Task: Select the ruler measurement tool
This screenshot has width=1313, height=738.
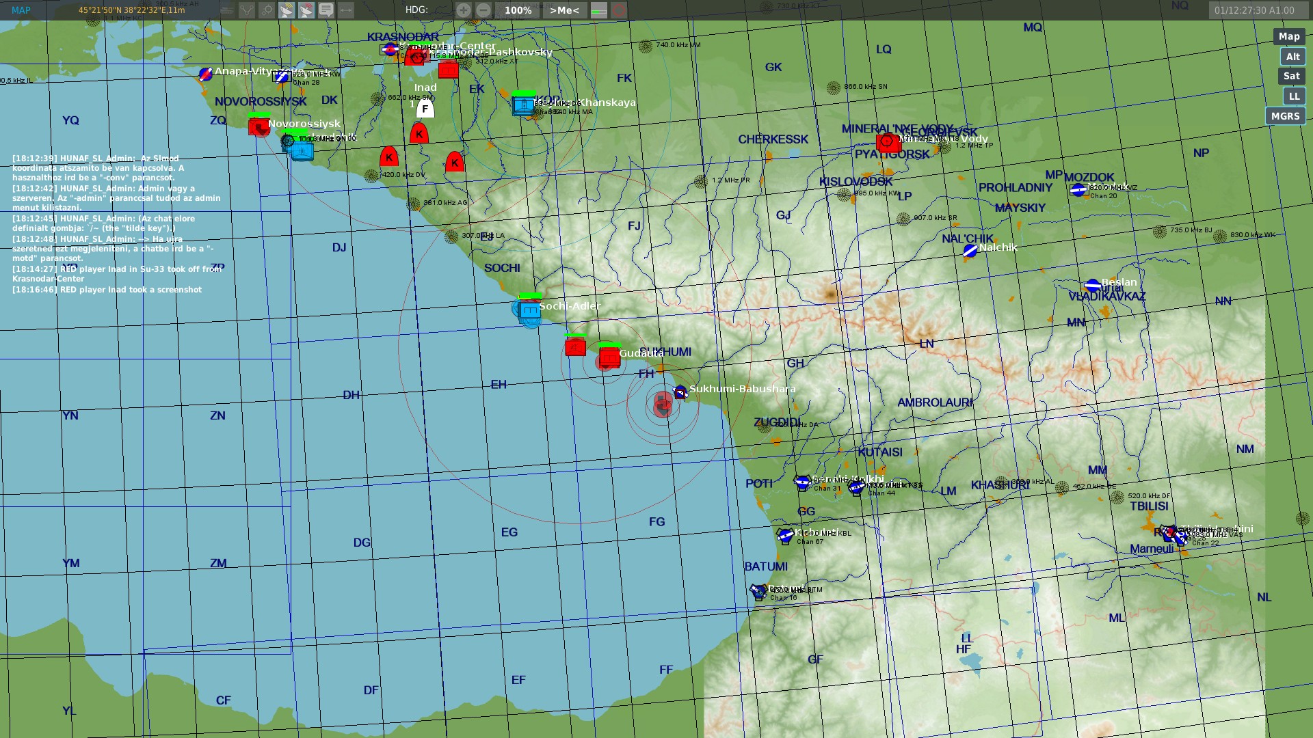Action: click(x=346, y=10)
